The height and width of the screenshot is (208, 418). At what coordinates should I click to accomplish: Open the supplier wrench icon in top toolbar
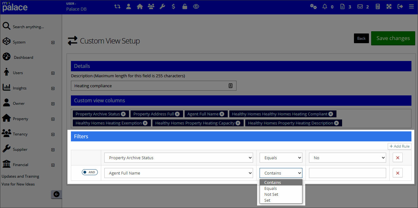click(162, 6)
